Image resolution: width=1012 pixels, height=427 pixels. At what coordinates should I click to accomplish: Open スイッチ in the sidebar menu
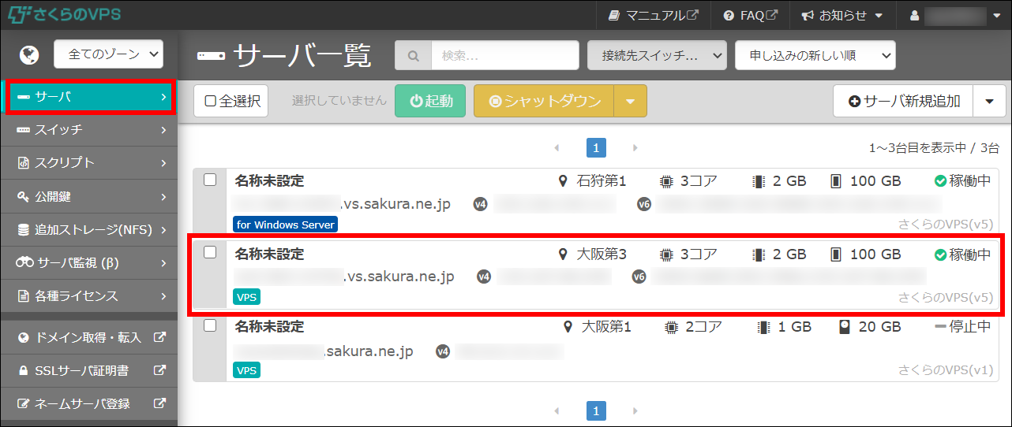click(88, 129)
